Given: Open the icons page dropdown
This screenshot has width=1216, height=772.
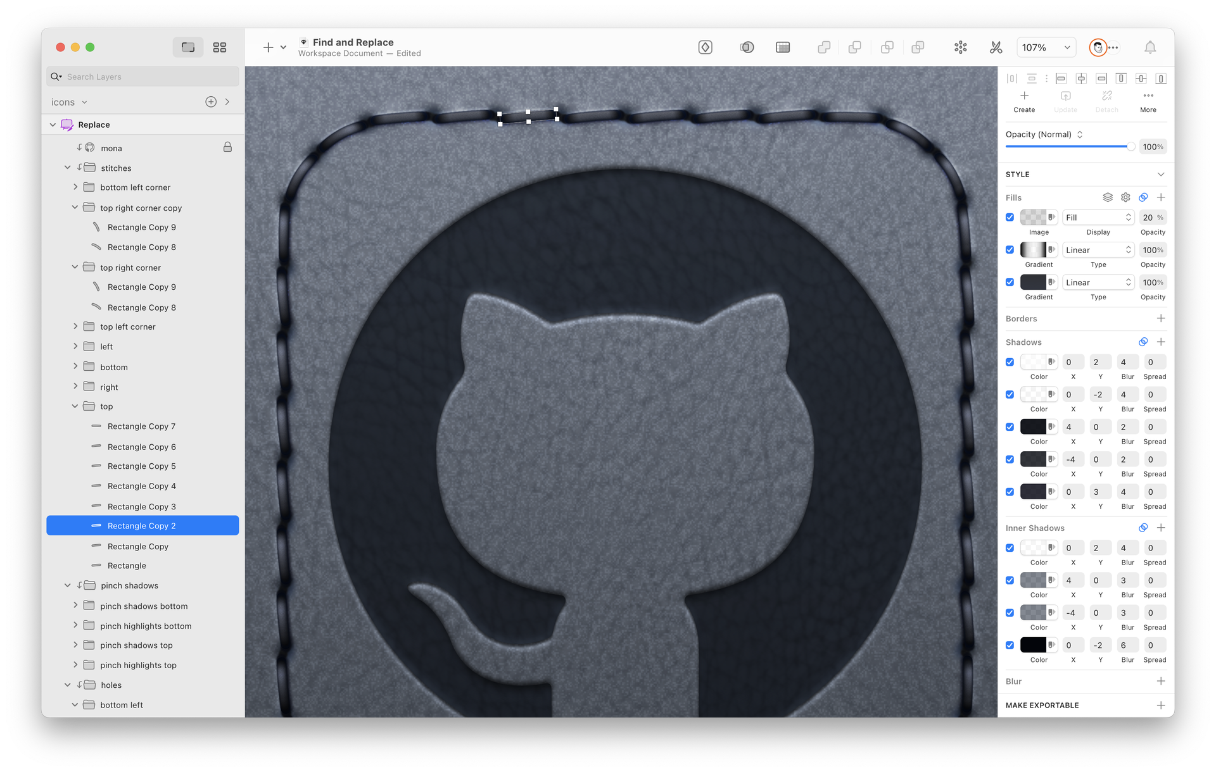Looking at the screenshot, I should tap(69, 102).
